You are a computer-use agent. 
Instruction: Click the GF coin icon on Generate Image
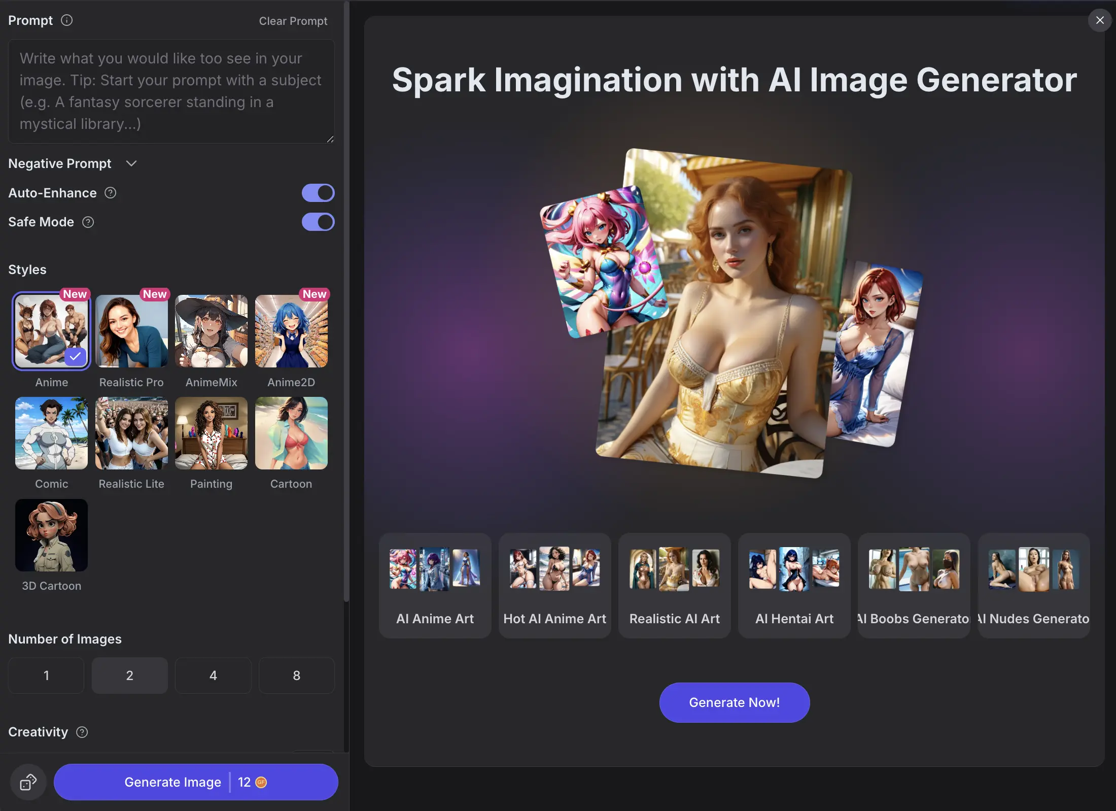coord(261,782)
